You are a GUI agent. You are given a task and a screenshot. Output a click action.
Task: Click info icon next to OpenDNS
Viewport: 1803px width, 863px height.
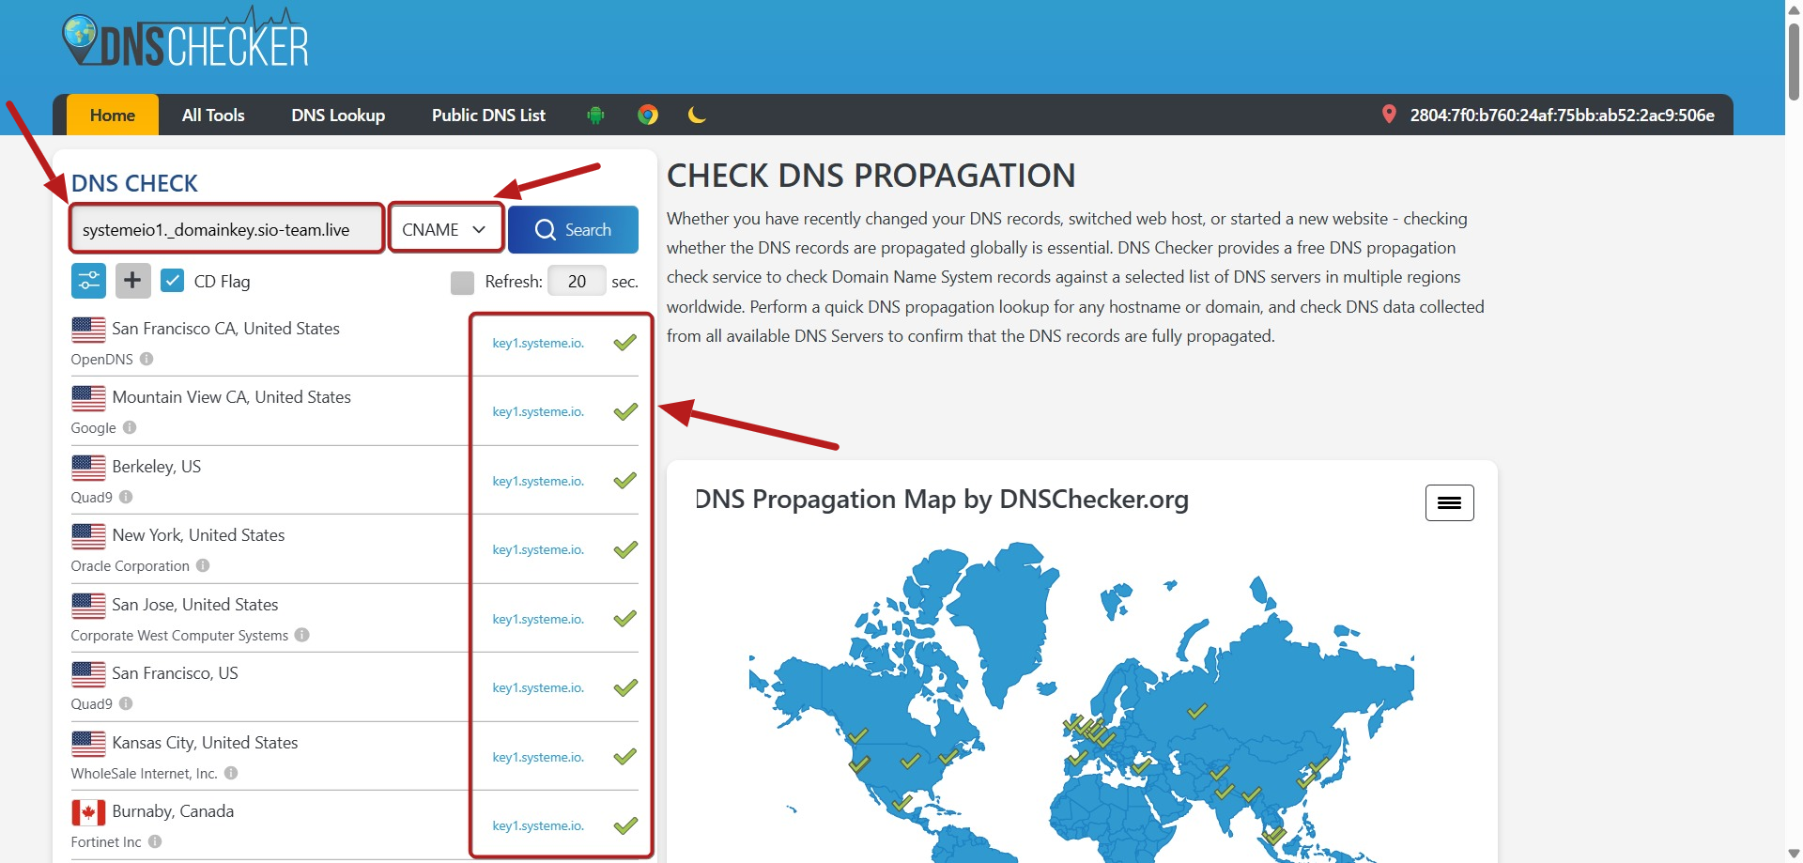(146, 359)
